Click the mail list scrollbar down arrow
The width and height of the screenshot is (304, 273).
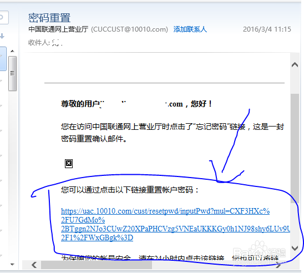point(12,264)
